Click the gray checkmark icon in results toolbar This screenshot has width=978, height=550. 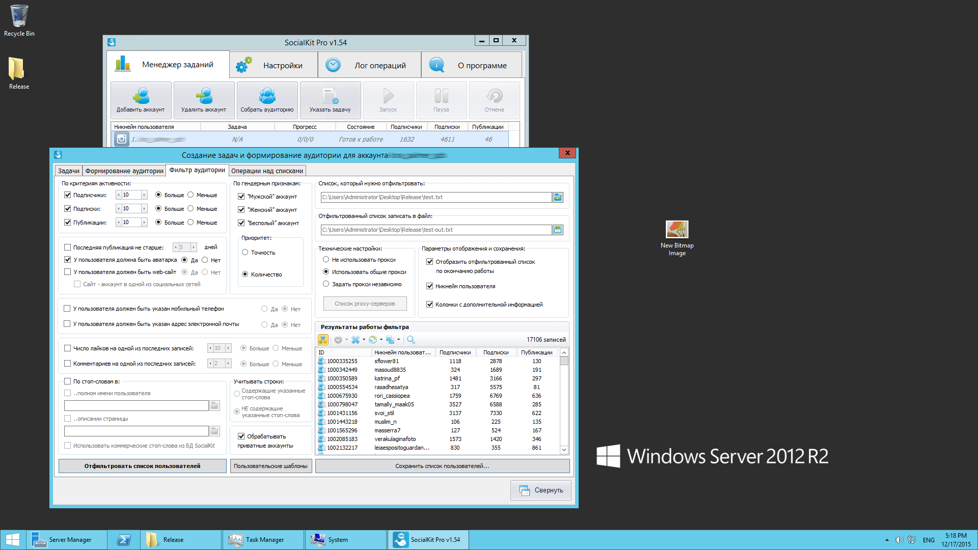pyautogui.click(x=338, y=340)
